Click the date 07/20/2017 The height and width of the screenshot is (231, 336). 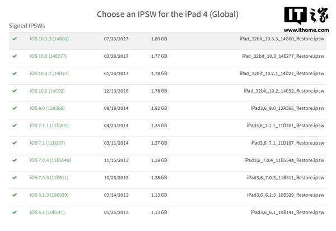116,39
